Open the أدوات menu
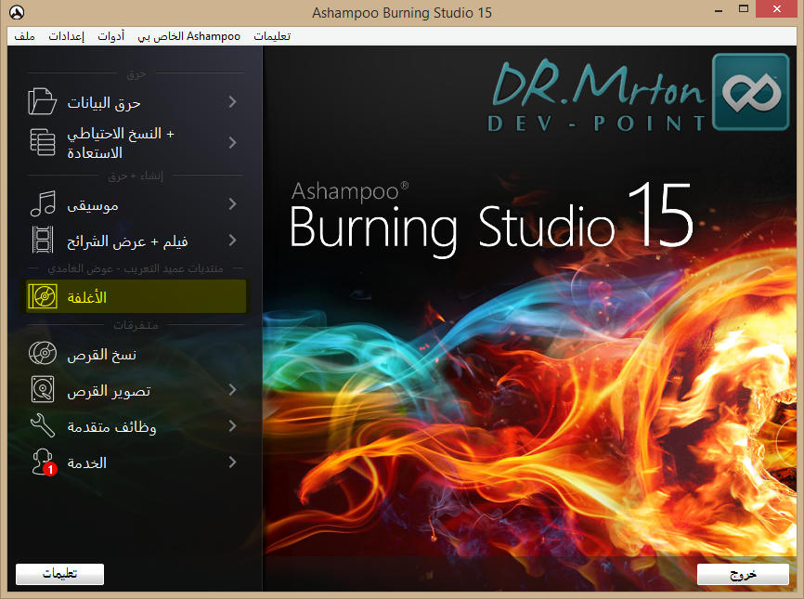804x599 pixels. (110, 36)
